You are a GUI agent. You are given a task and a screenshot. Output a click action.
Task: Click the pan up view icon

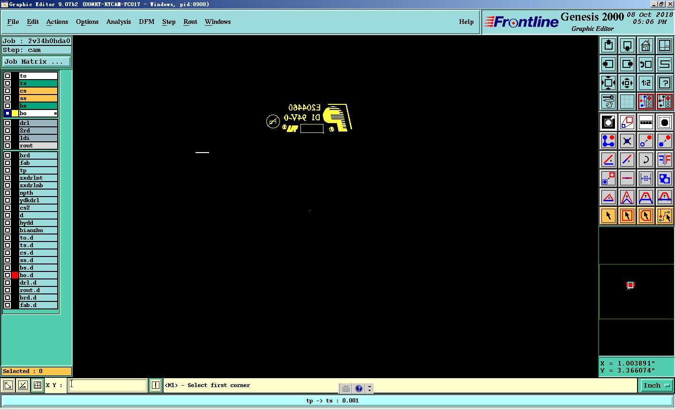pos(608,45)
